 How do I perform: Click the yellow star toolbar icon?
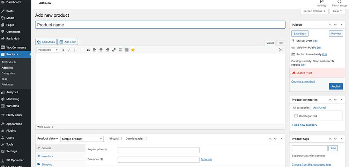[133, 50]
